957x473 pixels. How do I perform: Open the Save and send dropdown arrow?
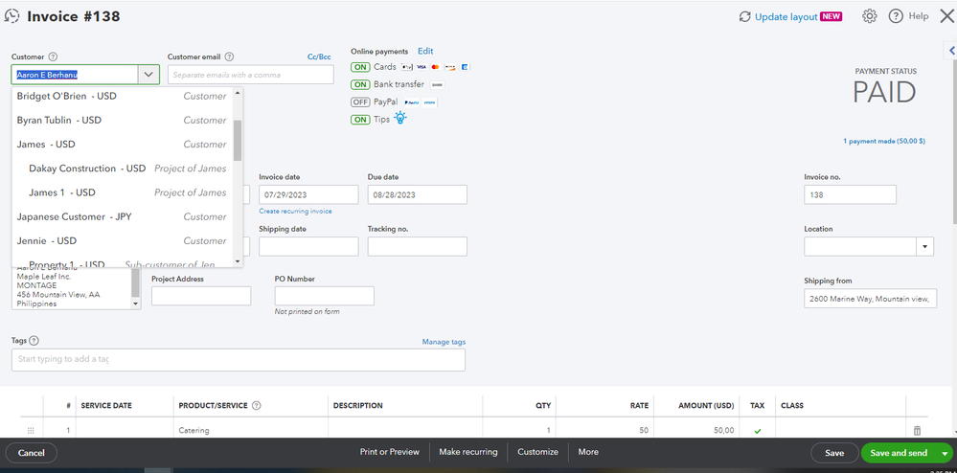(945, 453)
